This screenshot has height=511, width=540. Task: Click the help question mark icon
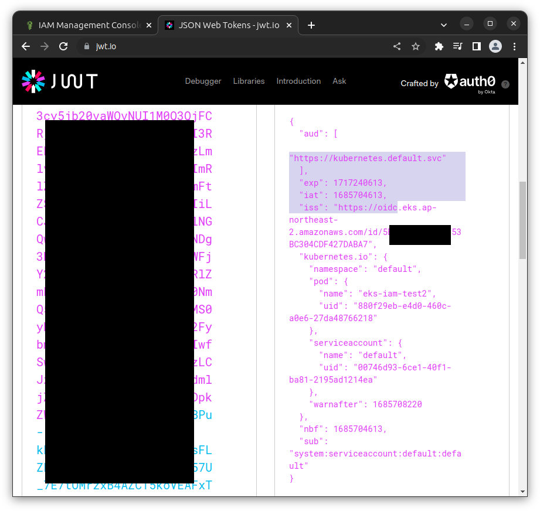(505, 84)
